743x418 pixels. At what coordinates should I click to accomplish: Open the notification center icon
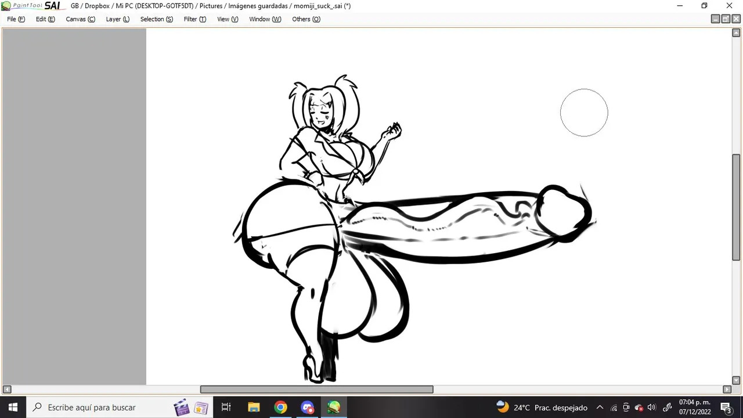click(x=726, y=408)
